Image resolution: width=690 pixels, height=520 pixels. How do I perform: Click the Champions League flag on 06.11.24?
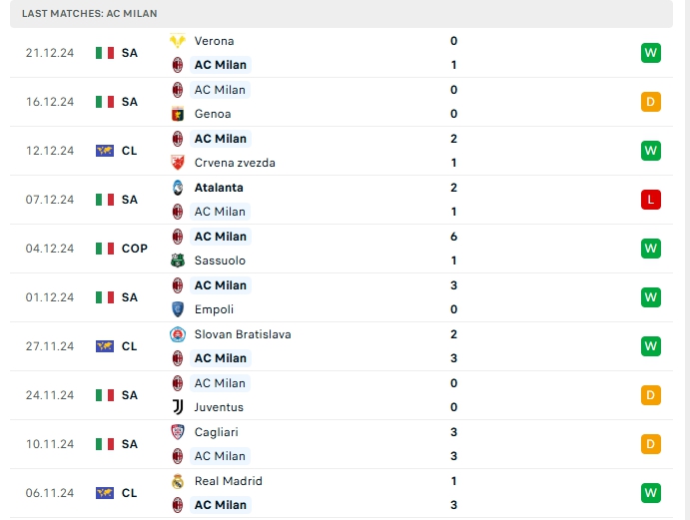[105, 493]
